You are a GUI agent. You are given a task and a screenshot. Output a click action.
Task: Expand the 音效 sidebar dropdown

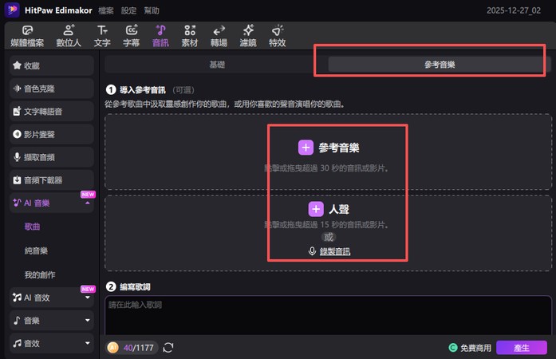click(87, 345)
